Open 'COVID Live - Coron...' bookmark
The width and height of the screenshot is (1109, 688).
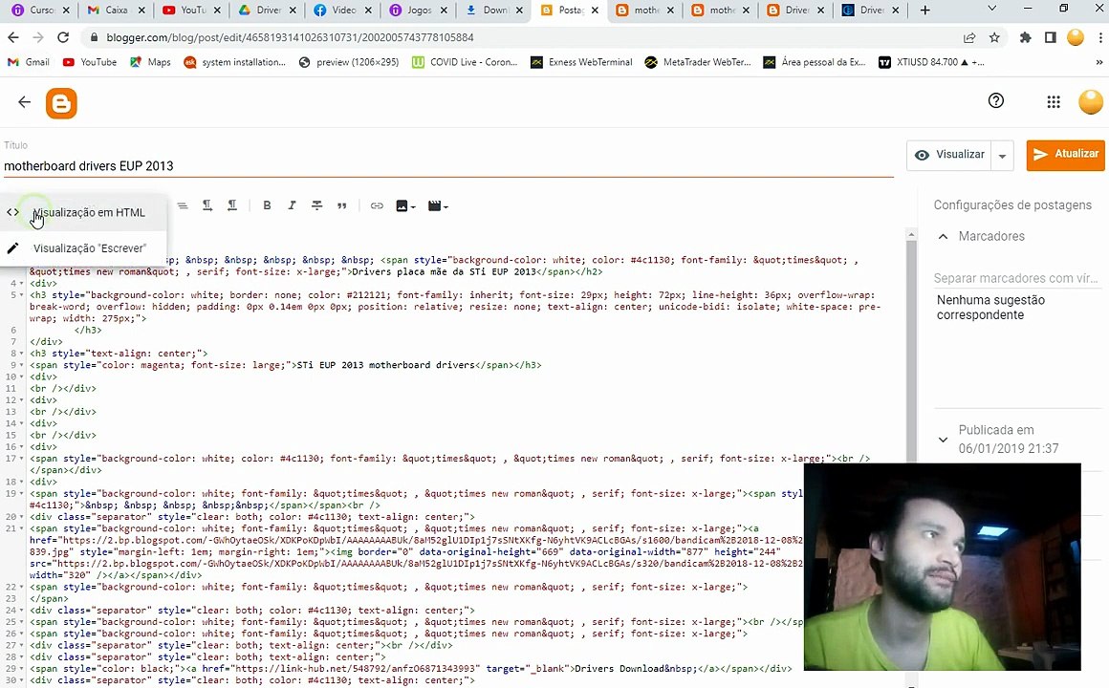465,62
